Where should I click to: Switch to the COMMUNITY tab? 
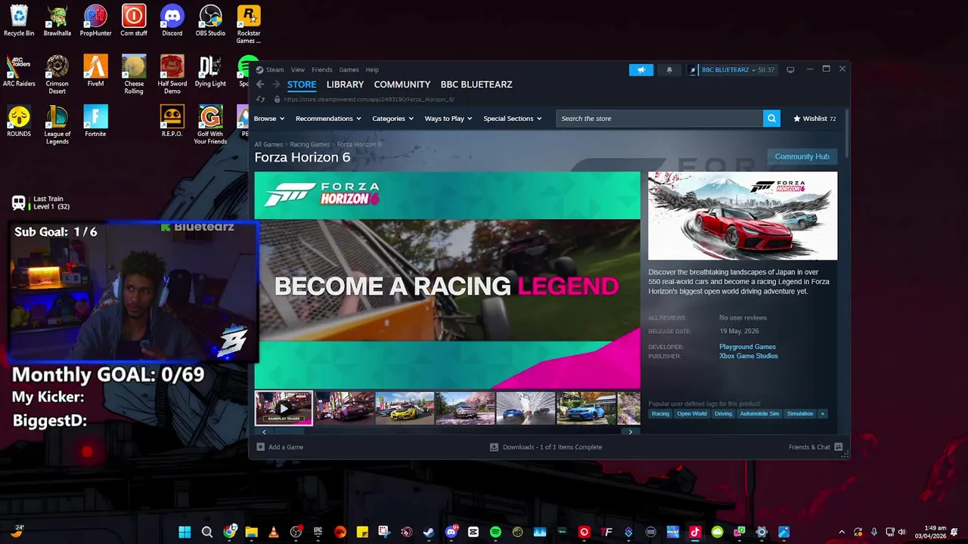pos(402,85)
